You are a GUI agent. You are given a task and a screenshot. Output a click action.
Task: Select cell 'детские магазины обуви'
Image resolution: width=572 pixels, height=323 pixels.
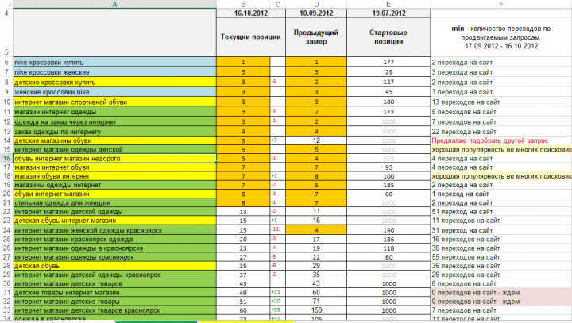coord(114,140)
